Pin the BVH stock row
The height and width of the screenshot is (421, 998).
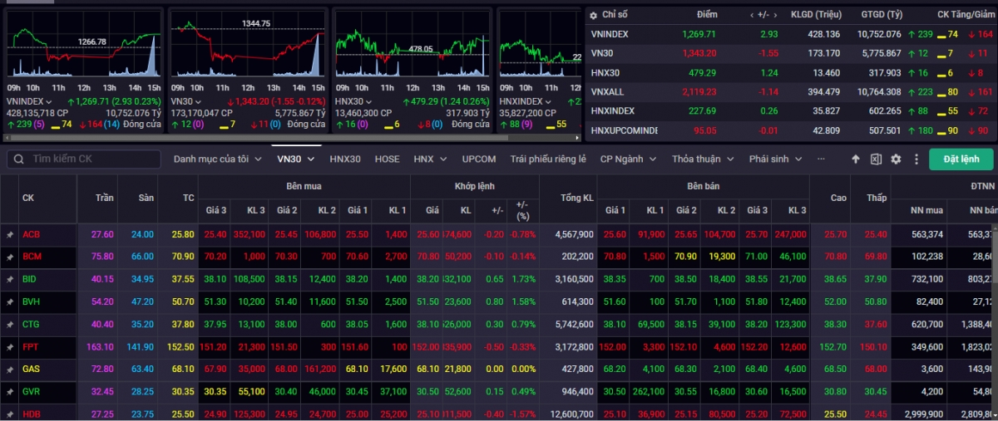coord(10,302)
